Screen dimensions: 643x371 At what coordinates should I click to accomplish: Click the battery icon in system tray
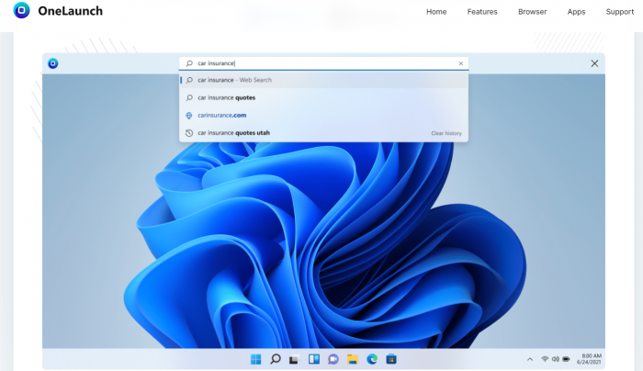(567, 359)
